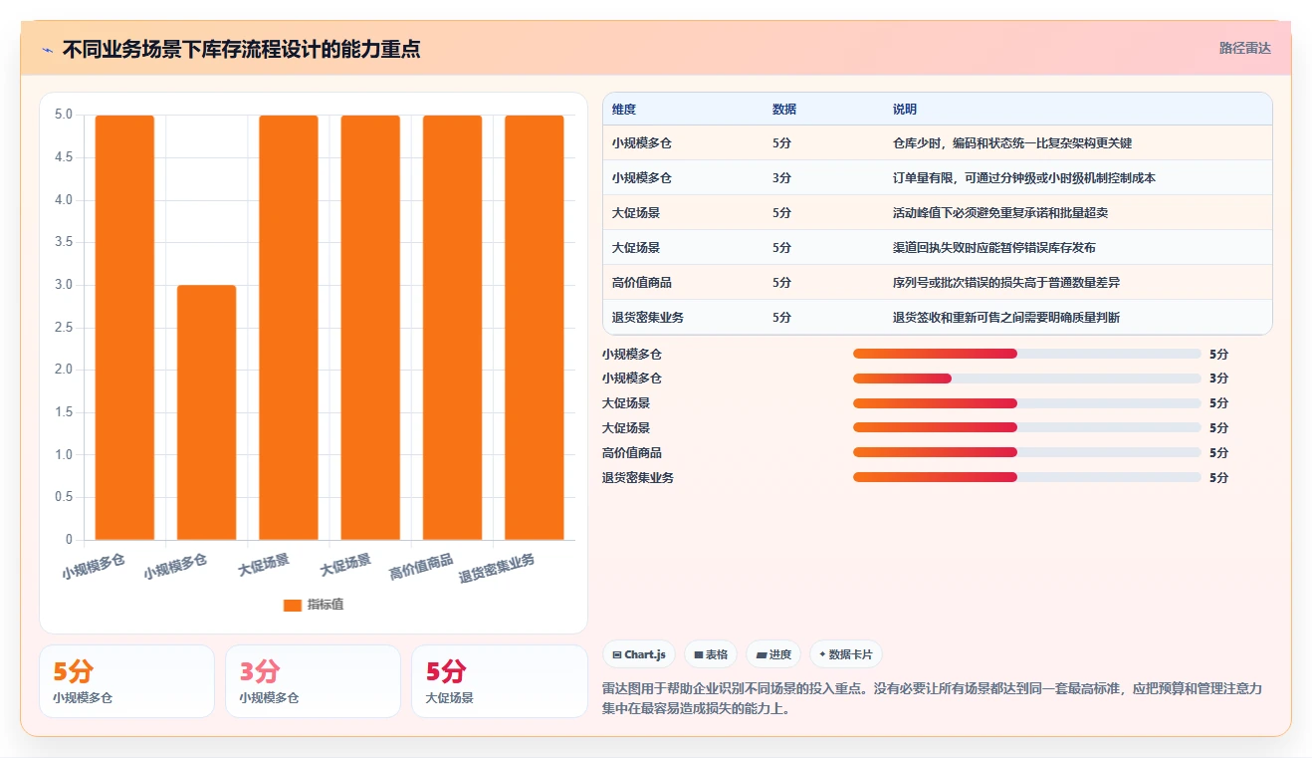Click the 退货密集业务 bar in the chart

[x=534, y=328]
